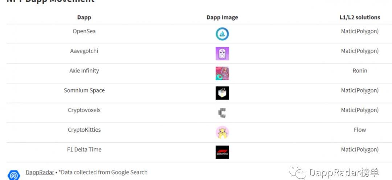392x180 pixels.
Task: Click the Somnium Space dapp name
Action: pos(84,90)
